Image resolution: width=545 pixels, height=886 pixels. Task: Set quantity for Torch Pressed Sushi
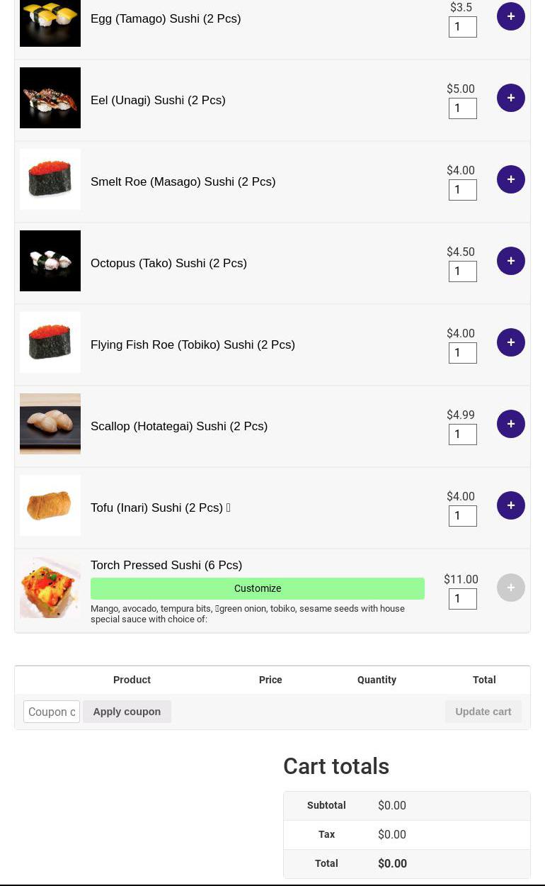(462, 599)
